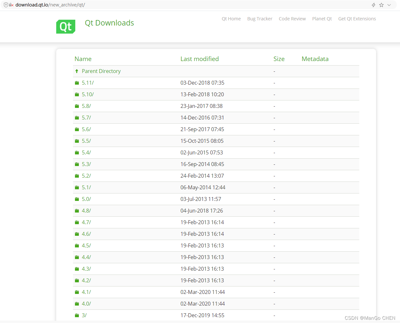Click the folder icon beside 5.7/
The width and height of the screenshot is (400, 323).
click(x=77, y=118)
